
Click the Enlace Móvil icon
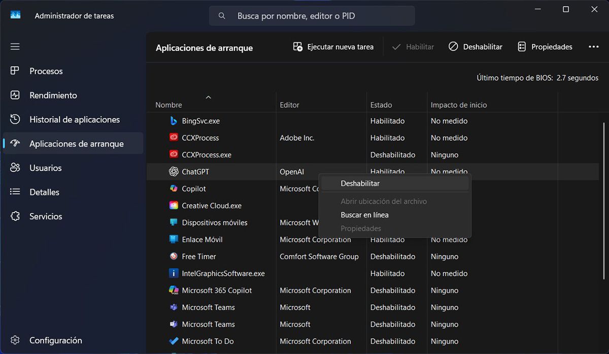[x=174, y=239]
